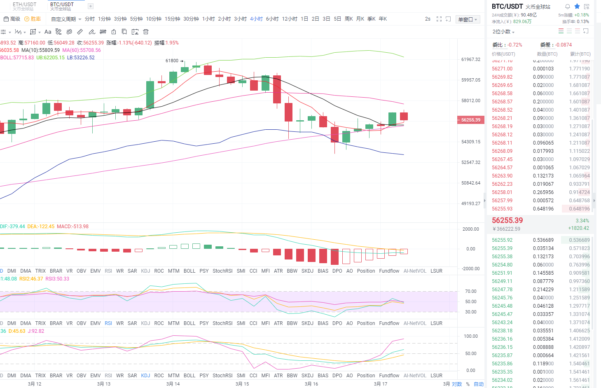Click the 2s refresh interval label
The height and width of the screenshot is (388, 601).
pos(428,19)
